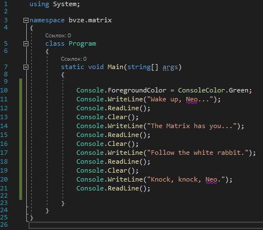Viewport: 263px width, 230px height.
Task: Collapse the namespace bvze.matrix block
Action: tap(26, 20)
